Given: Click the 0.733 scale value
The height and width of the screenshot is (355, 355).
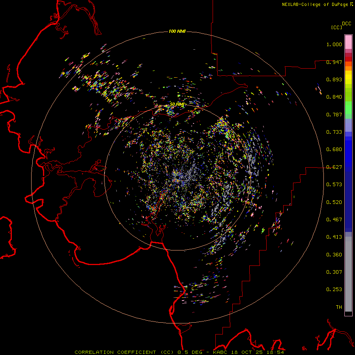Looking at the screenshot, I should click(334, 132).
